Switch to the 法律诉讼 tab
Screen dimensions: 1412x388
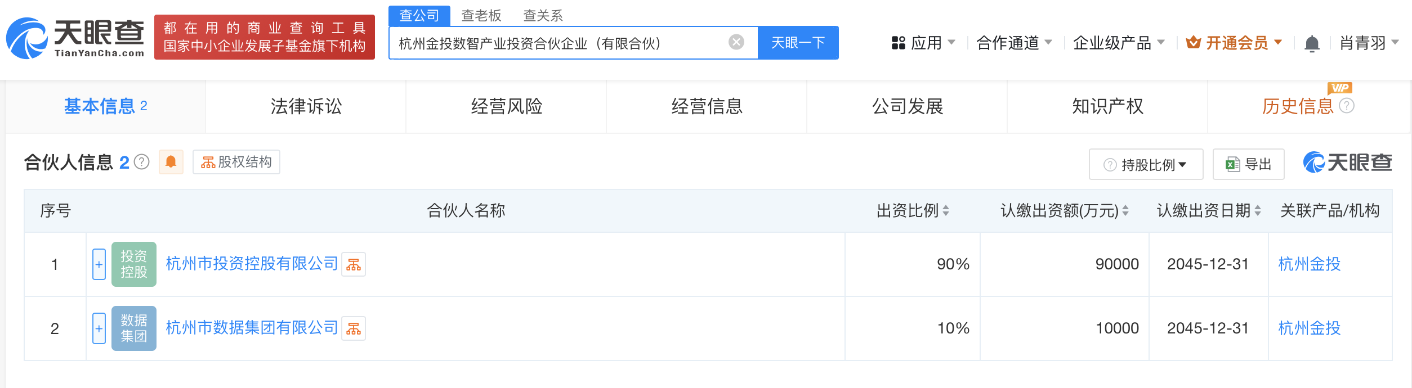click(306, 106)
